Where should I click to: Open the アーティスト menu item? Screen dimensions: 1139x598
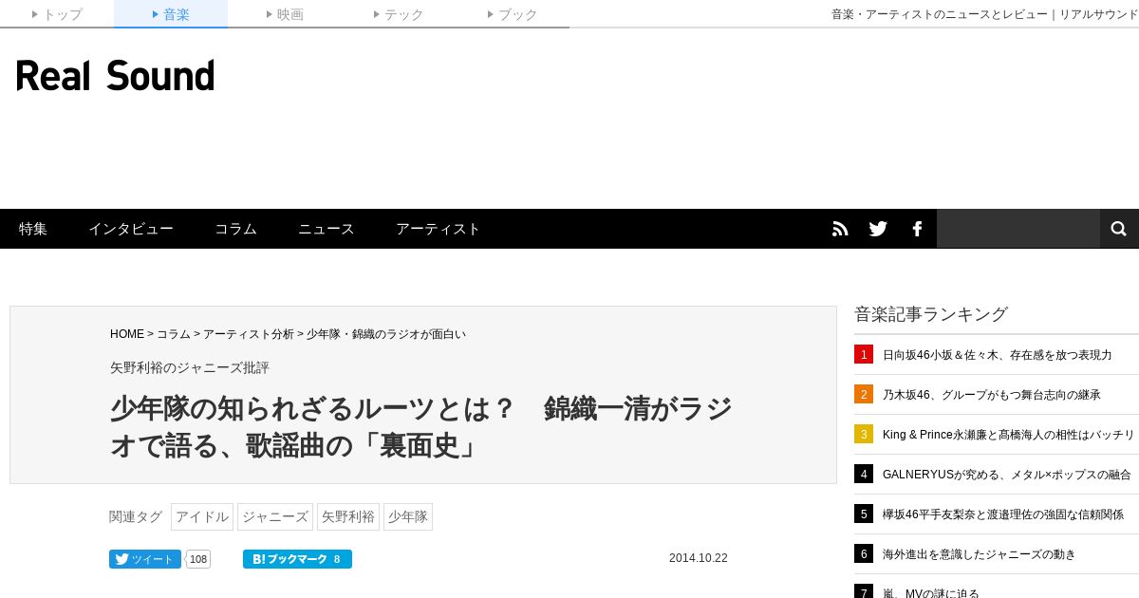coord(439,229)
